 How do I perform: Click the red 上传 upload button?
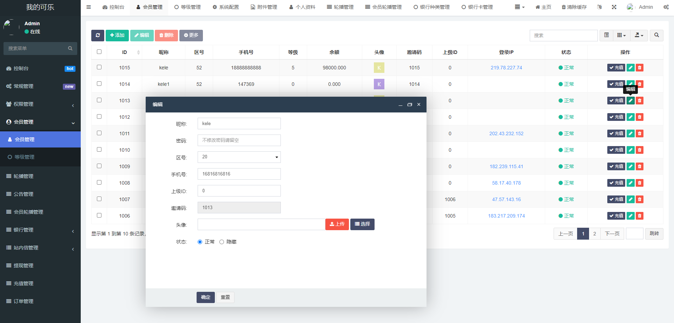pos(337,224)
